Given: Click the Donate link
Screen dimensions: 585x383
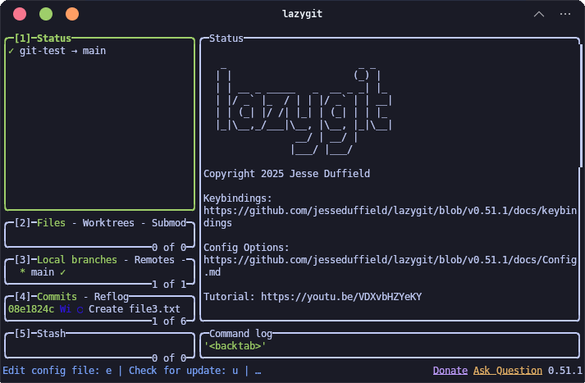Looking at the screenshot, I should pos(450,371).
